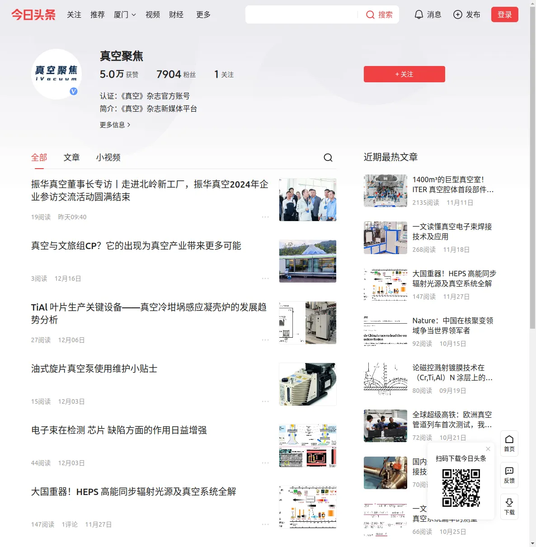Click the 真空聚焦 profile avatar
Viewport: 536px width, 547px height.
[56, 74]
